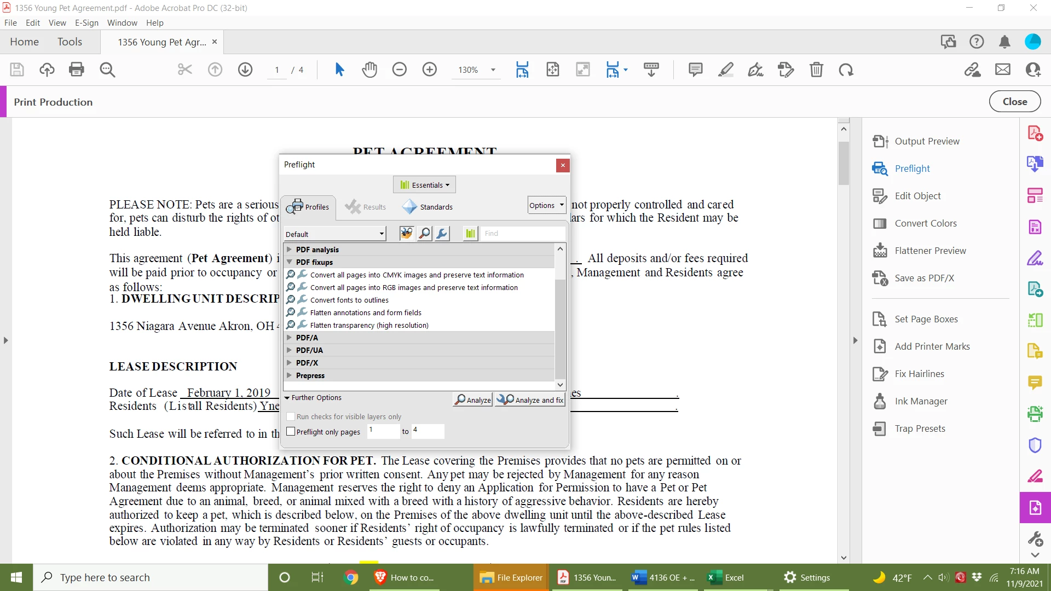Click the wrench fixups filter icon

(x=442, y=234)
